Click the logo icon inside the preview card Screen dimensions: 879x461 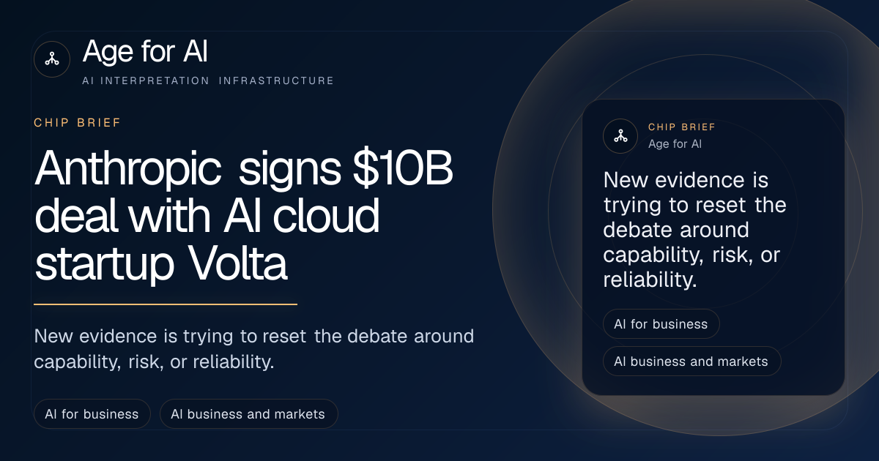(620, 135)
